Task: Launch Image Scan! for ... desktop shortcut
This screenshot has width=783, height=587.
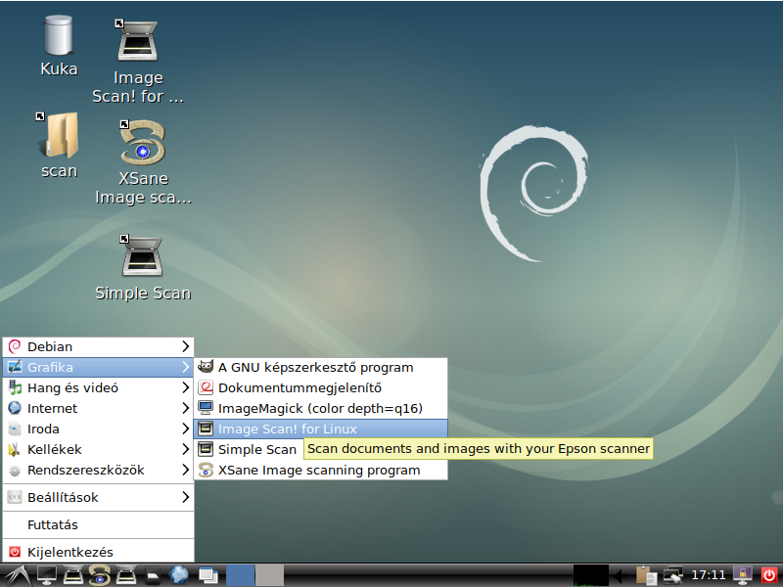Action: point(138,61)
